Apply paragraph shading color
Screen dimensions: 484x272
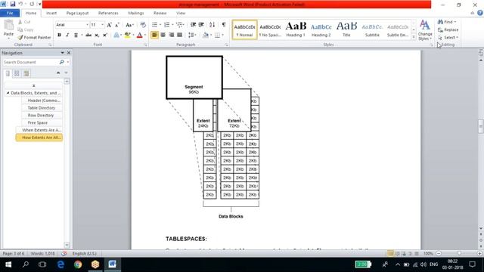coord(206,36)
